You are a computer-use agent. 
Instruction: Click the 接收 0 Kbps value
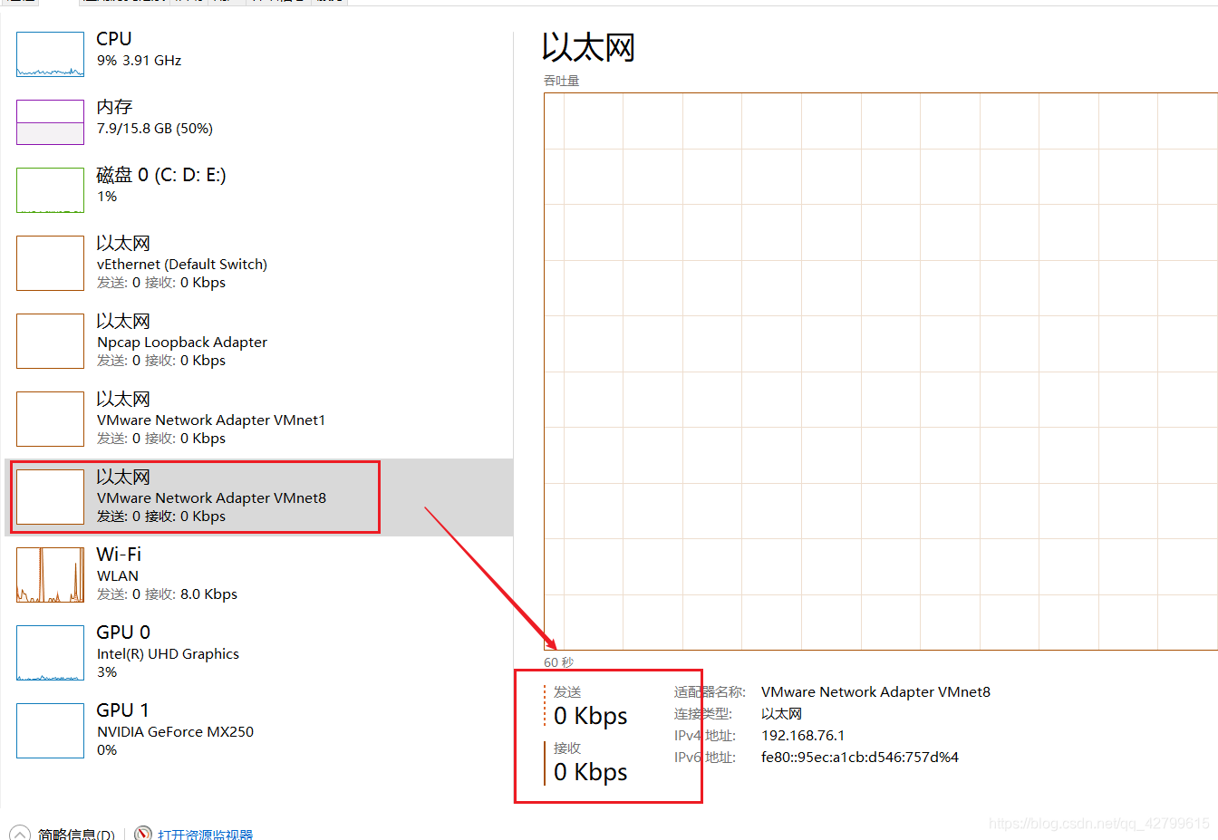point(591,772)
